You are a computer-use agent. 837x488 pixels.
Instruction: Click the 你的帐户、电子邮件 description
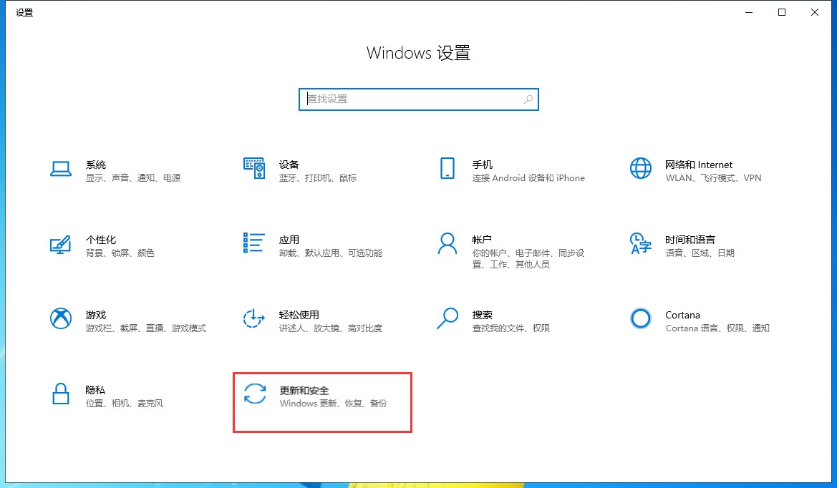pos(528,259)
